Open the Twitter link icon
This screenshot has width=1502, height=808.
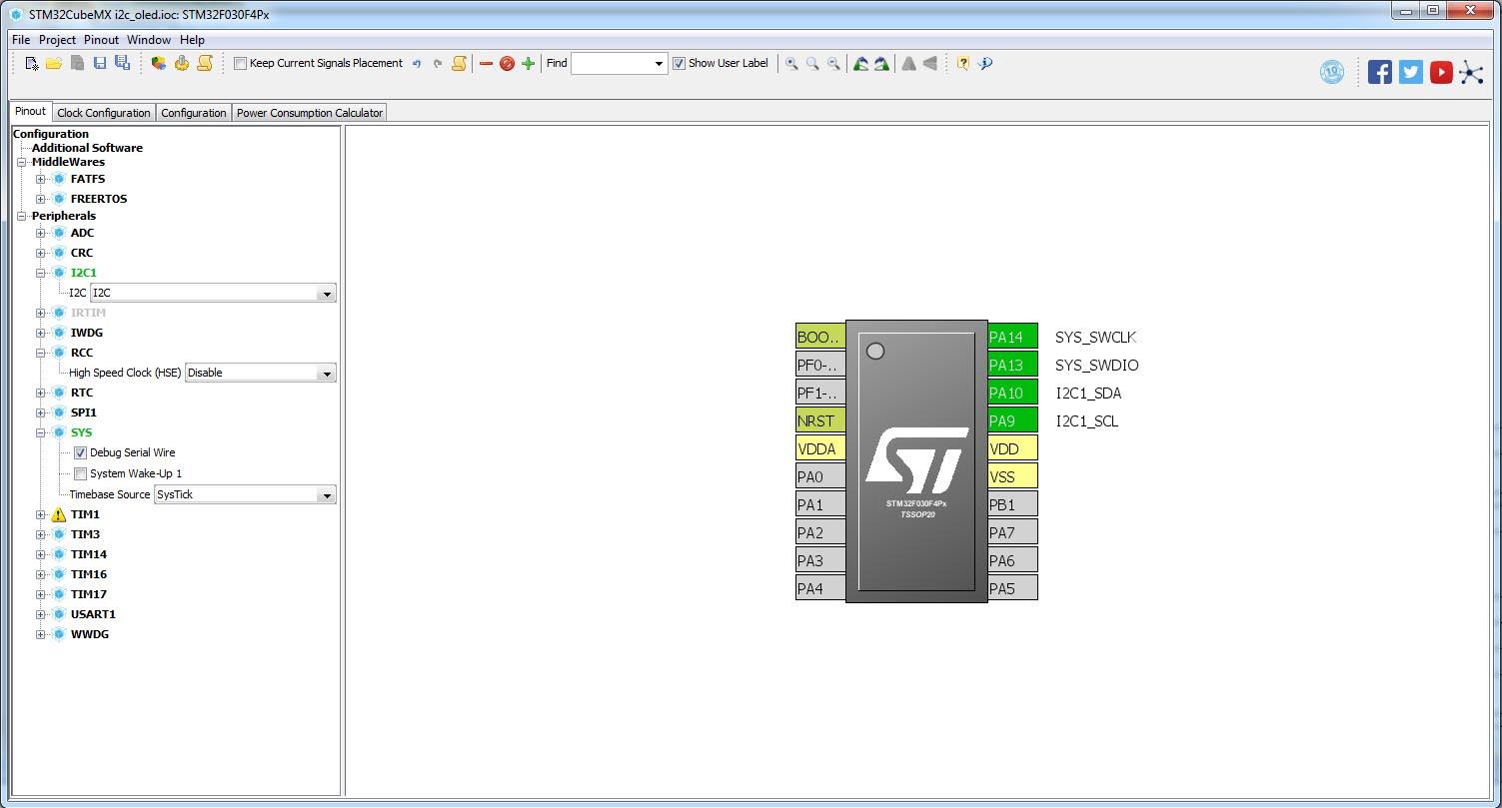[1411, 72]
